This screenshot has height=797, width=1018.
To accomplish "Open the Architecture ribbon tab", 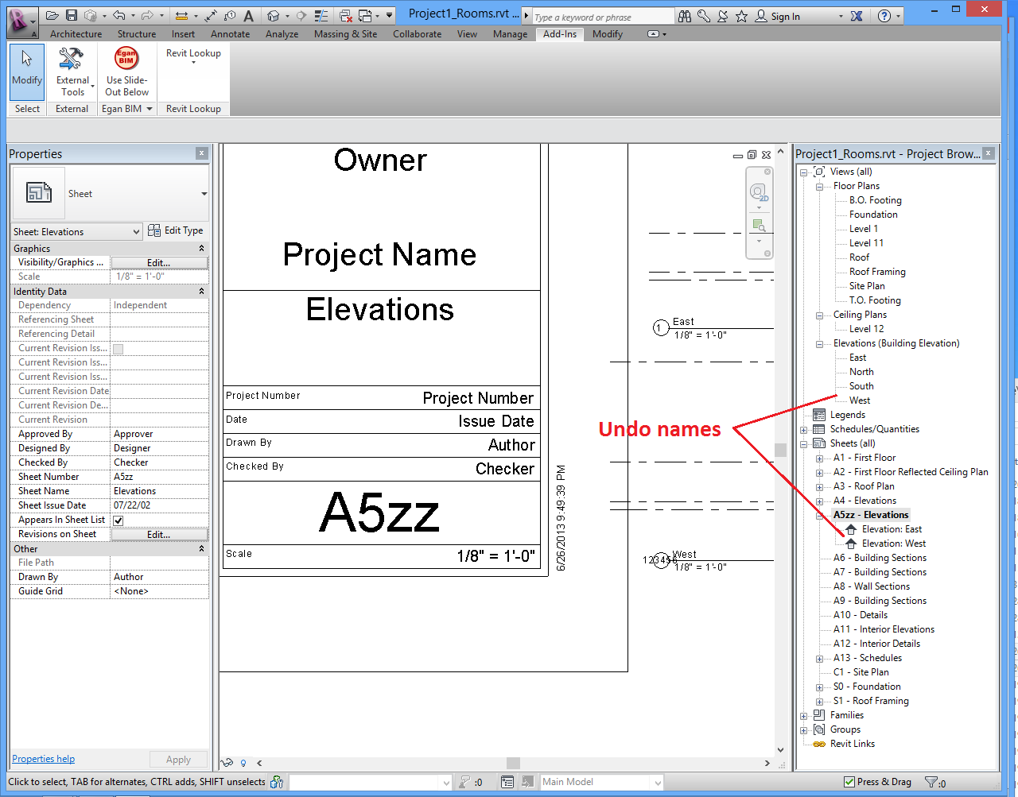I will 76,34.
